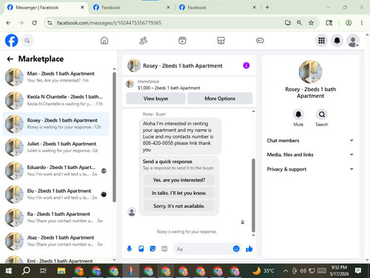Click the Mute bell icon
The width and height of the screenshot is (370, 278).
298,114
